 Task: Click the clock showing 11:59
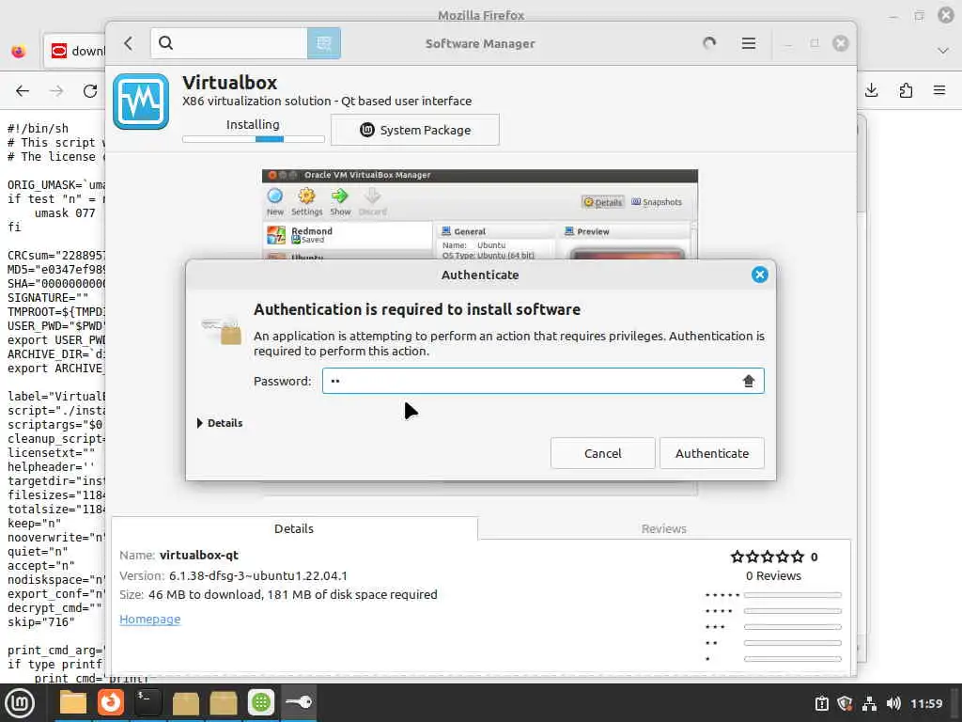(x=925, y=703)
